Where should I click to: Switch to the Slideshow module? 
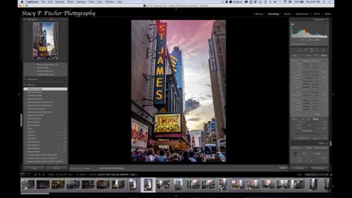coord(302,14)
